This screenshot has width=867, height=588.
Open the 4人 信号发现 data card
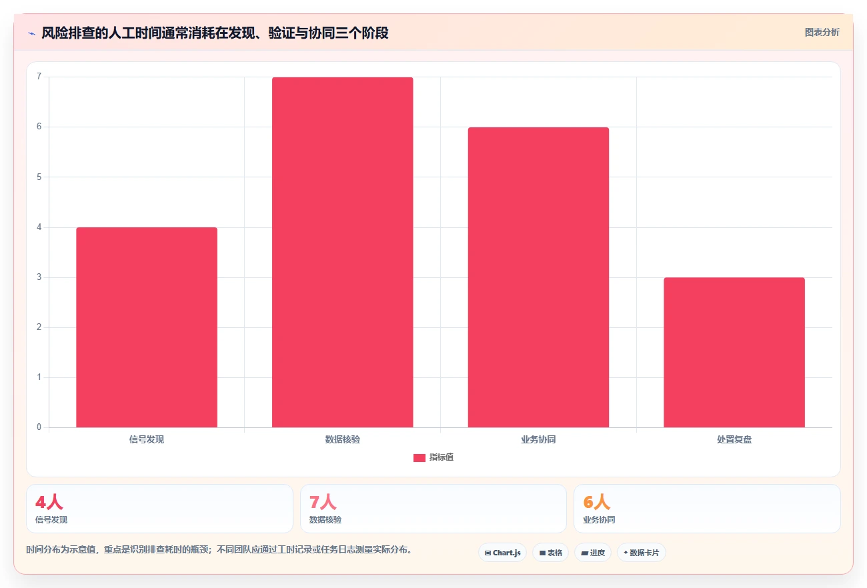(x=160, y=509)
